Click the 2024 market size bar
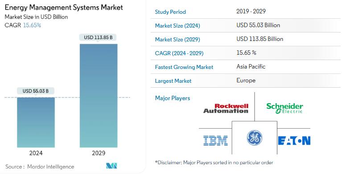 [36, 122]
